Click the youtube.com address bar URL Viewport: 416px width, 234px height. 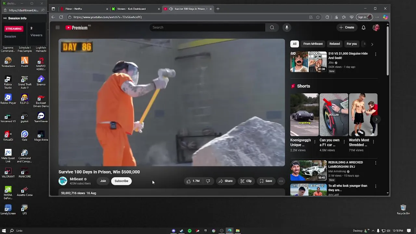click(108, 17)
